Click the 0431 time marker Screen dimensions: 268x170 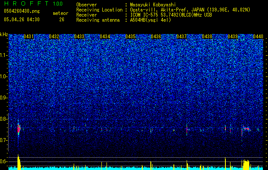29,37
